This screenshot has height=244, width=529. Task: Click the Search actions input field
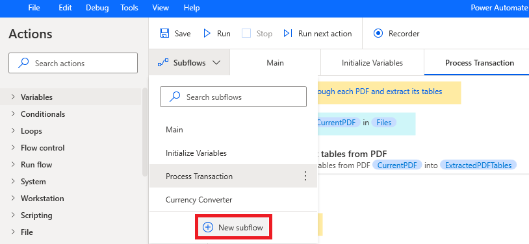coord(73,63)
